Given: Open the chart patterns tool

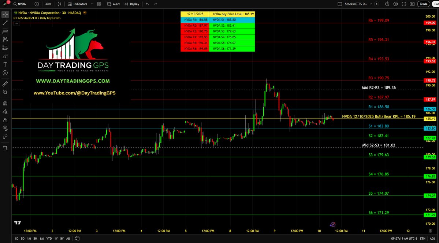Looking at the screenshot, I should point(5,40).
